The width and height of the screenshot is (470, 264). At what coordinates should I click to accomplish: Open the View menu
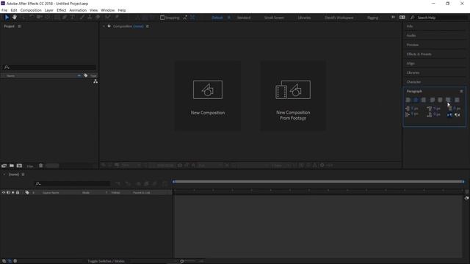click(x=93, y=10)
